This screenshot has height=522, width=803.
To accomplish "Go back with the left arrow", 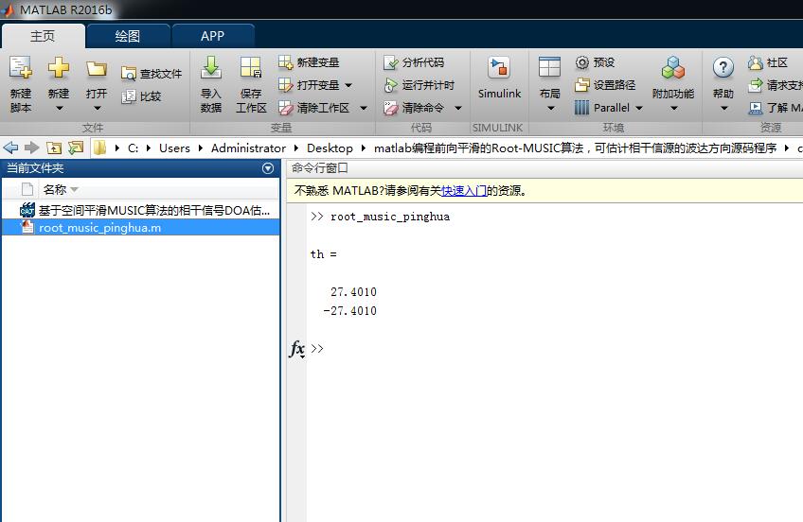I will (x=10, y=148).
